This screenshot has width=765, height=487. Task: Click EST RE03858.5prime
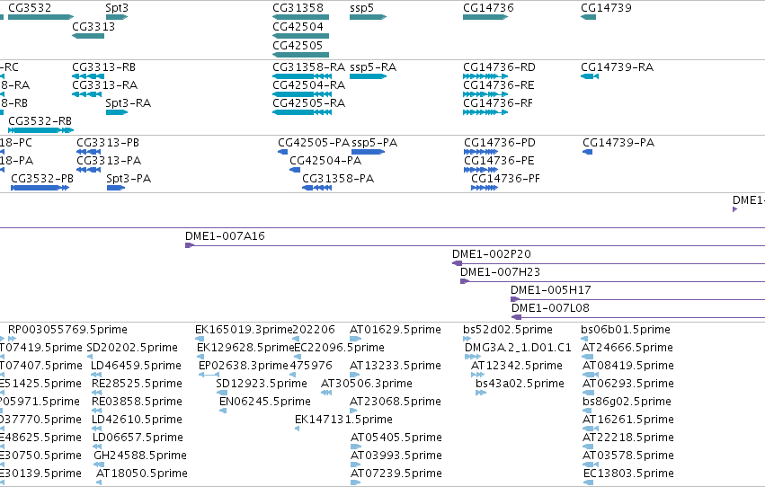point(96,411)
